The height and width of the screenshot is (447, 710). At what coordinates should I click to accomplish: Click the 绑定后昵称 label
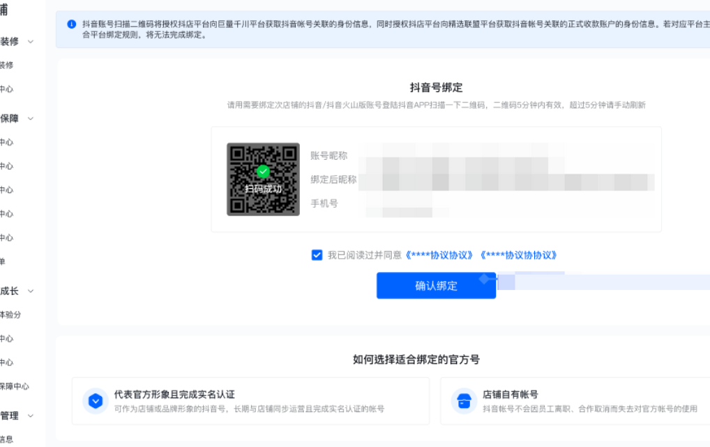click(x=333, y=180)
